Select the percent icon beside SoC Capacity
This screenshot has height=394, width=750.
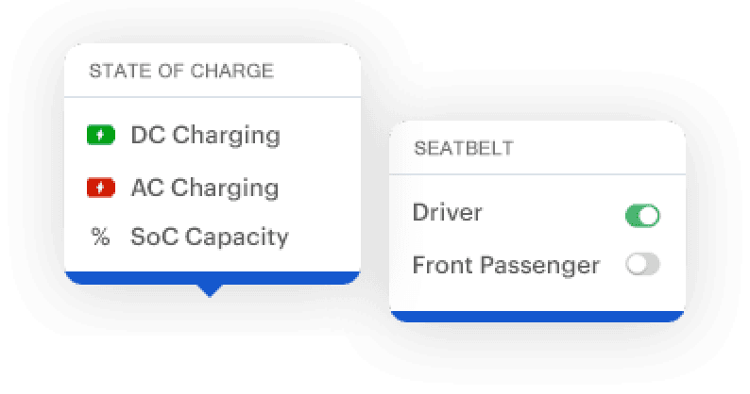point(100,238)
